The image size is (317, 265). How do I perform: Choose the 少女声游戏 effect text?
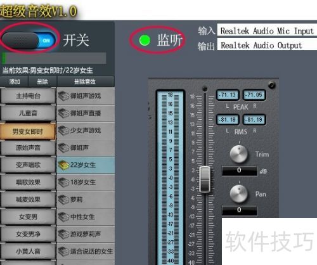86,131
